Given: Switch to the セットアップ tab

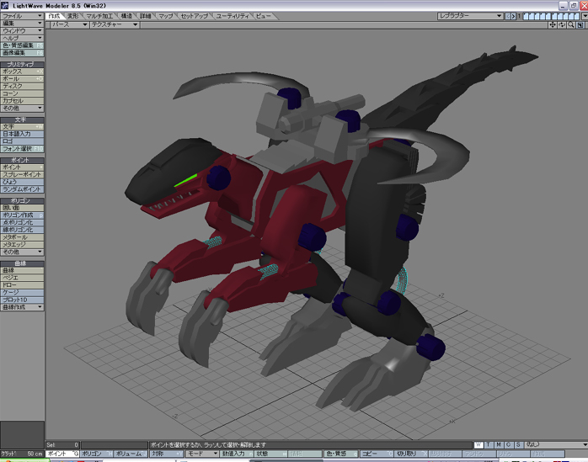Looking at the screenshot, I should point(195,16).
